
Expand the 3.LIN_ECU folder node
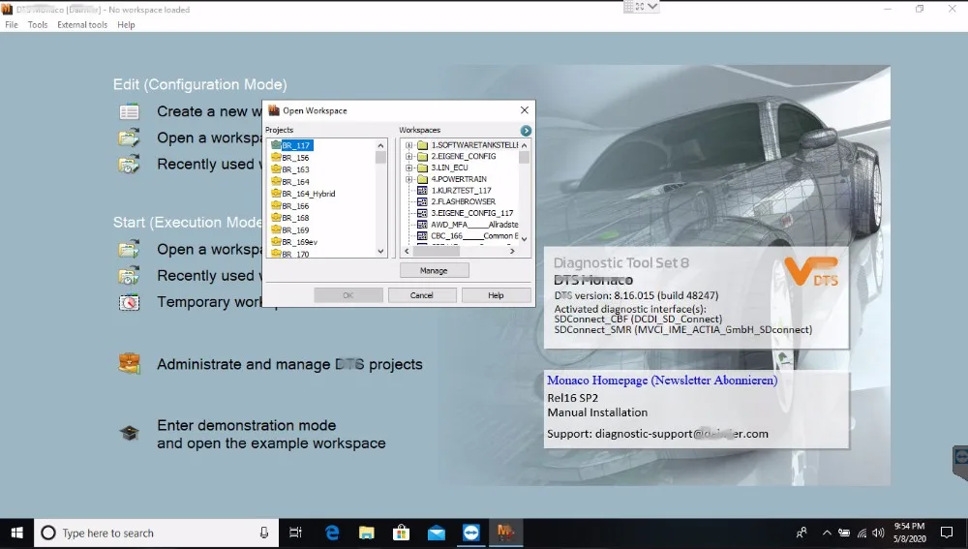(x=409, y=168)
